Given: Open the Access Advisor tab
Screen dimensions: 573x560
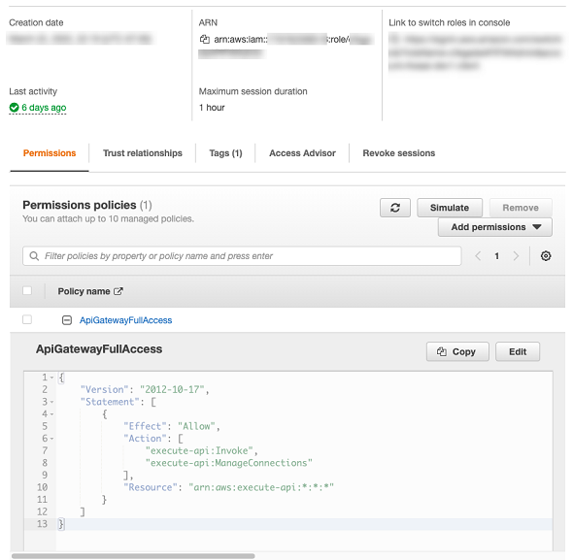Looking at the screenshot, I should click(302, 153).
